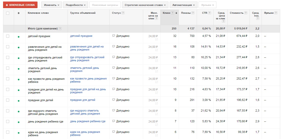Image resolution: width=284 pixels, height=139 pixels.
Task: Open the Автоматизация dropdown
Action: pyautogui.click(x=183, y=5)
